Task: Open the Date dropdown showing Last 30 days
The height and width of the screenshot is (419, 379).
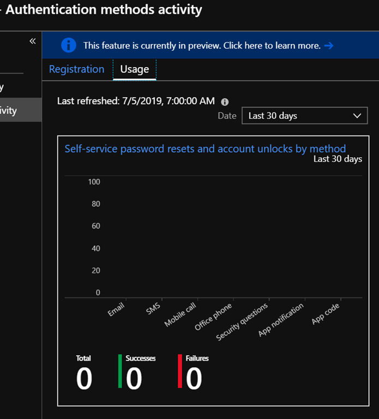Action: [x=304, y=116]
